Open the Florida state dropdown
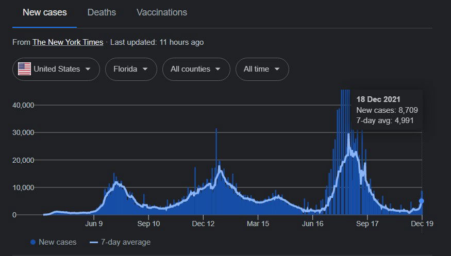451x256 pixels. pos(131,69)
